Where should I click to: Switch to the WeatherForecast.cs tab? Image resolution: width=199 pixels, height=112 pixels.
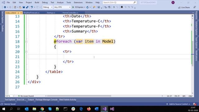[31, 13]
